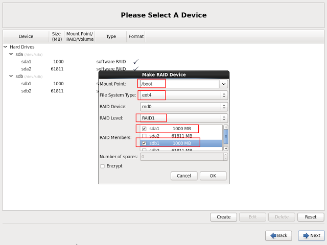Check the sda1 RAID member checkbox

coord(145,129)
